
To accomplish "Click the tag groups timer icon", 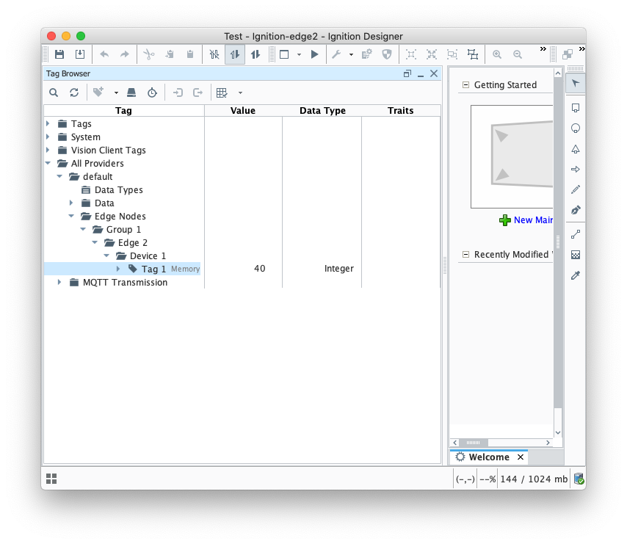I will pyautogui.click(x=152, y=93).
